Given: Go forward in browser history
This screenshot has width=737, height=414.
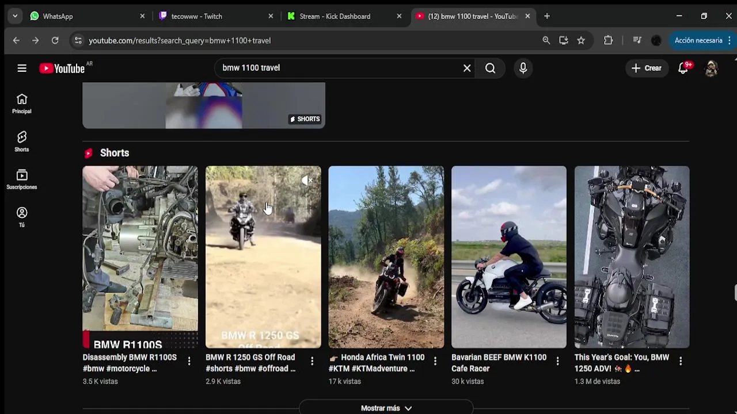Looking at the screenshot, I should (x=36, y=40).
